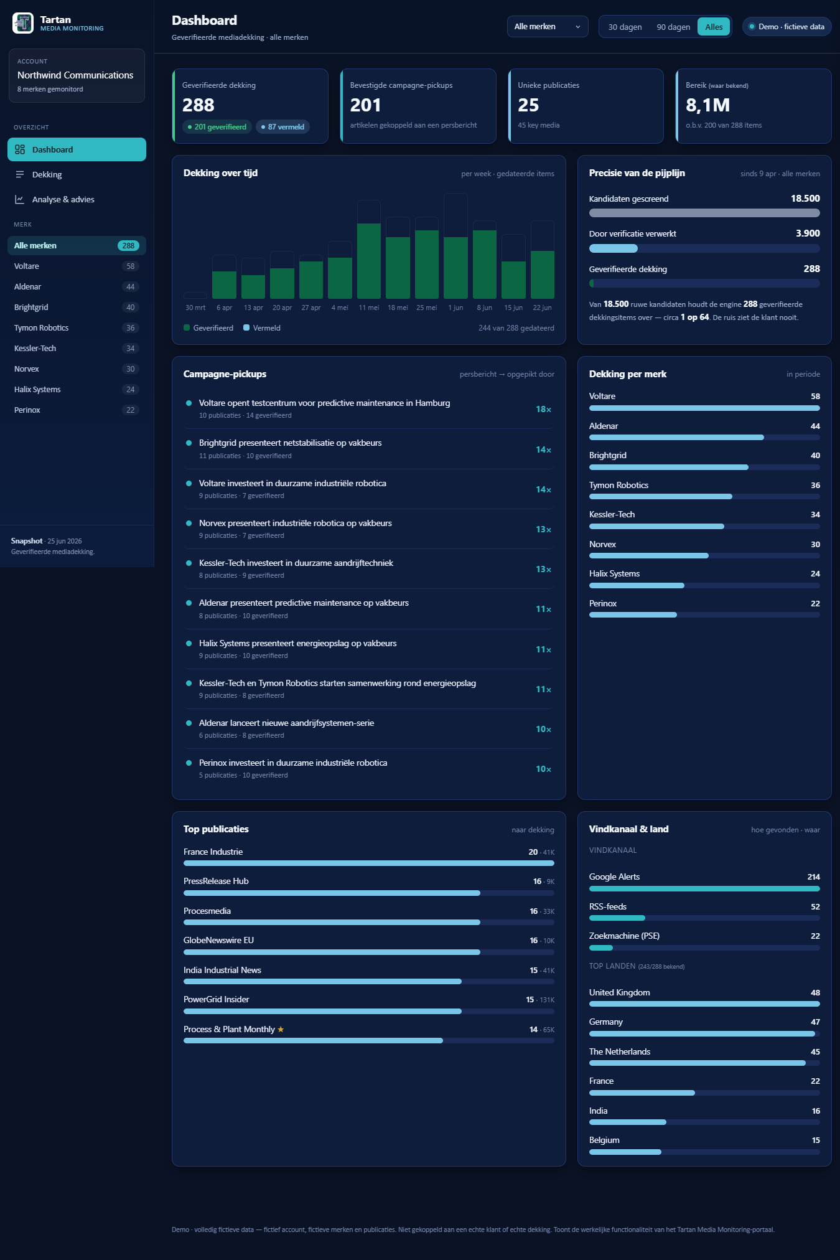Click the Dekking list icon

[20, 174]
